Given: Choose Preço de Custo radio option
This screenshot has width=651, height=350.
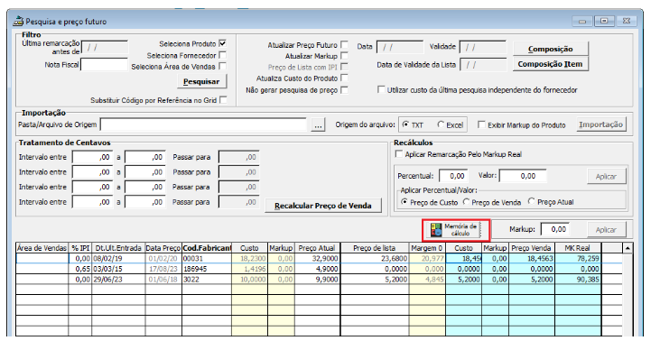Looking at the screenshot, I should 405,201.
